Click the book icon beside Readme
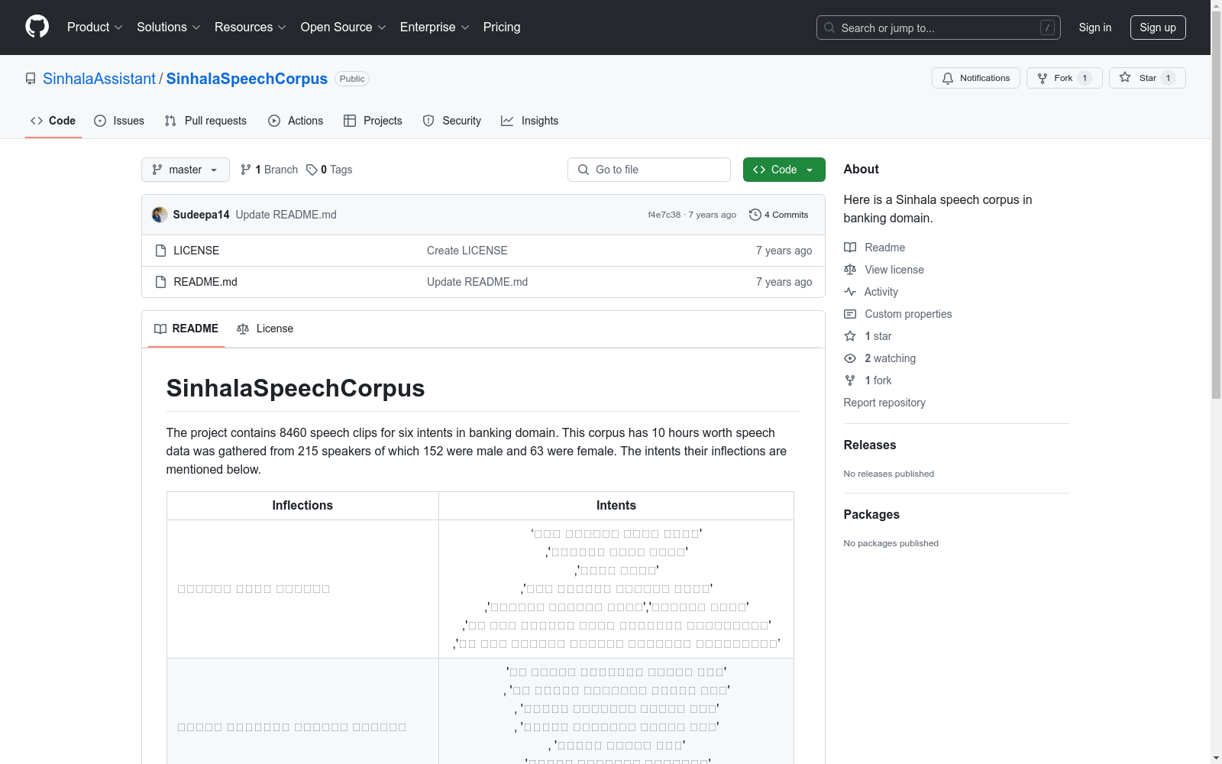This screenshot has height=764, width=1222. tap(850, 248)
